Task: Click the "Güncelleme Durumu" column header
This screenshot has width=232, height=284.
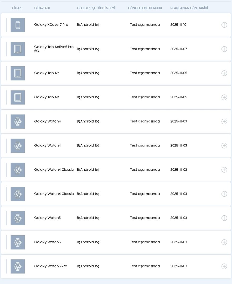Action: tap(145, 8)
